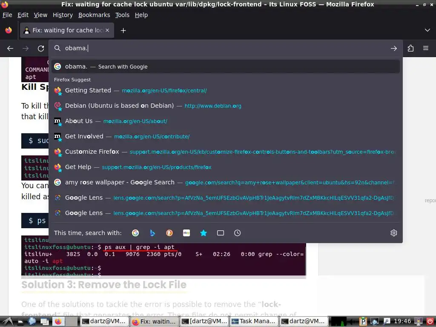This screenshot has height=327, width=436.
Task: Click the Go arrow in the address bar
Action: [x=394, y=49]
